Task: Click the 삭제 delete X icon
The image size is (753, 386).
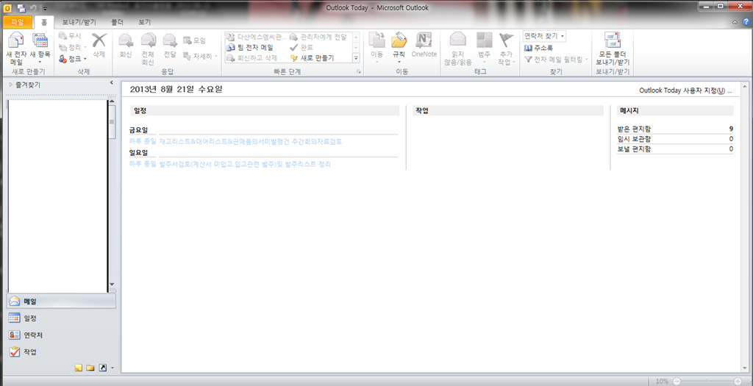Action: click(99, 40)
